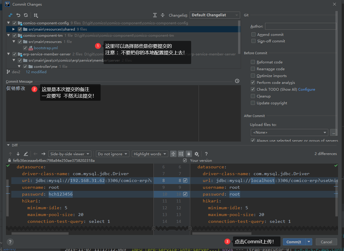Viewport: 344px width, 251px height.
Task: Open the Group By icon menu
Action: click(36, 15)
